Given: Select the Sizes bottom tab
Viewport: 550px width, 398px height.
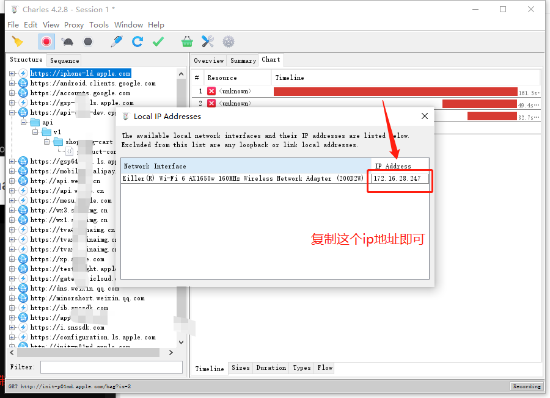Looking at the screenshot, I should click(241, 368).
